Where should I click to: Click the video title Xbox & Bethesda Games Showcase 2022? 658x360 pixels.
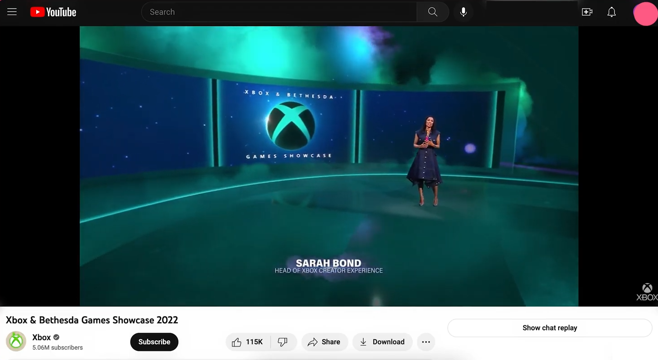92,320
